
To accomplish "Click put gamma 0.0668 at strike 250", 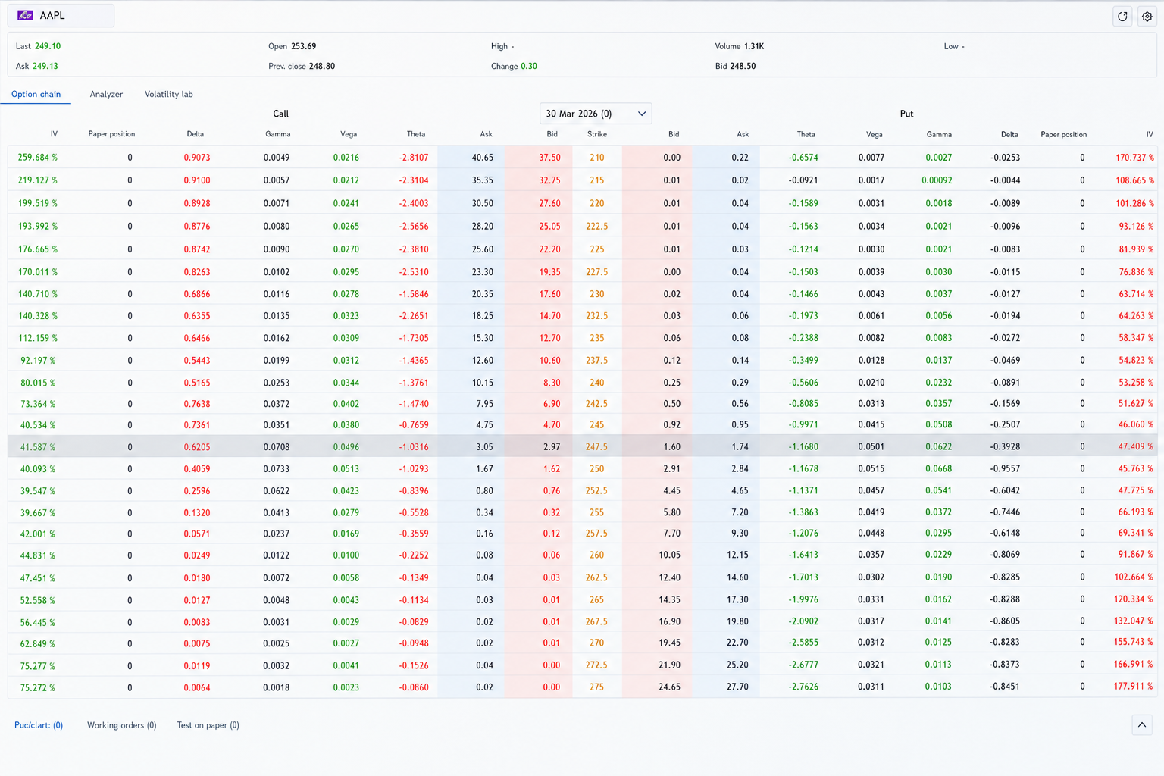I will tap(939, 469).
